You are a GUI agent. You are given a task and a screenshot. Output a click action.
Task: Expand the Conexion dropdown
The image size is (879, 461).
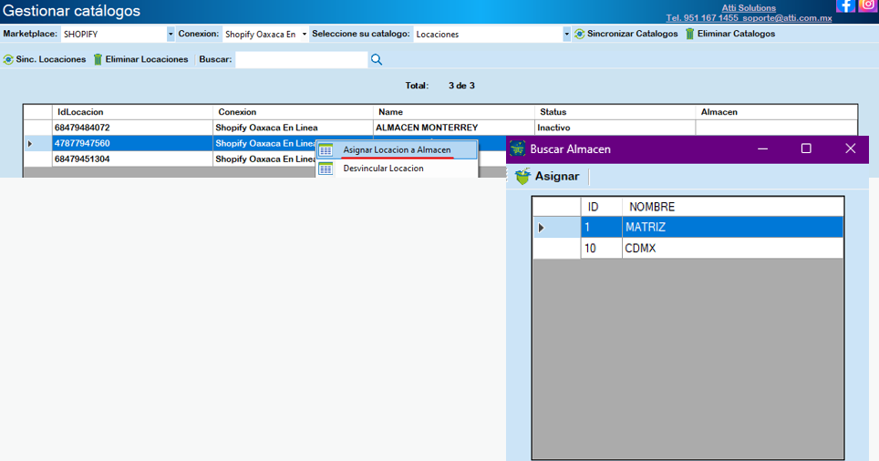click(304, 34)
